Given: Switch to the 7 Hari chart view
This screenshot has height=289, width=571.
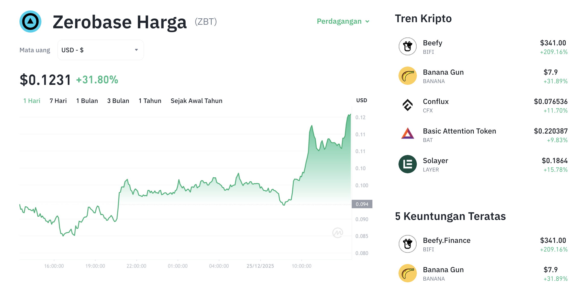Looking at the screenshot, I should click(x=58, y=101).
